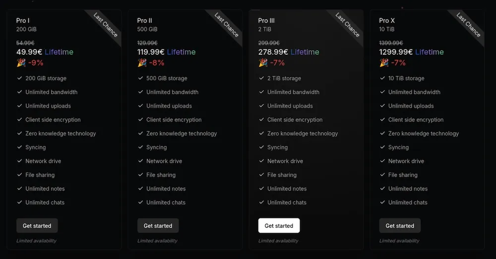
Task: Click the party popper icon in Pro I card
Action: pyautogui.click(x=21, y=63)
